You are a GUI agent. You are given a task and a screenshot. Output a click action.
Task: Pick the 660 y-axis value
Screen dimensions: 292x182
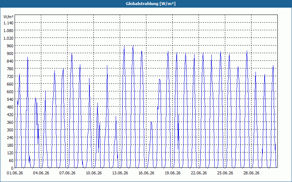pyautogui.click(x=11, y=84)
